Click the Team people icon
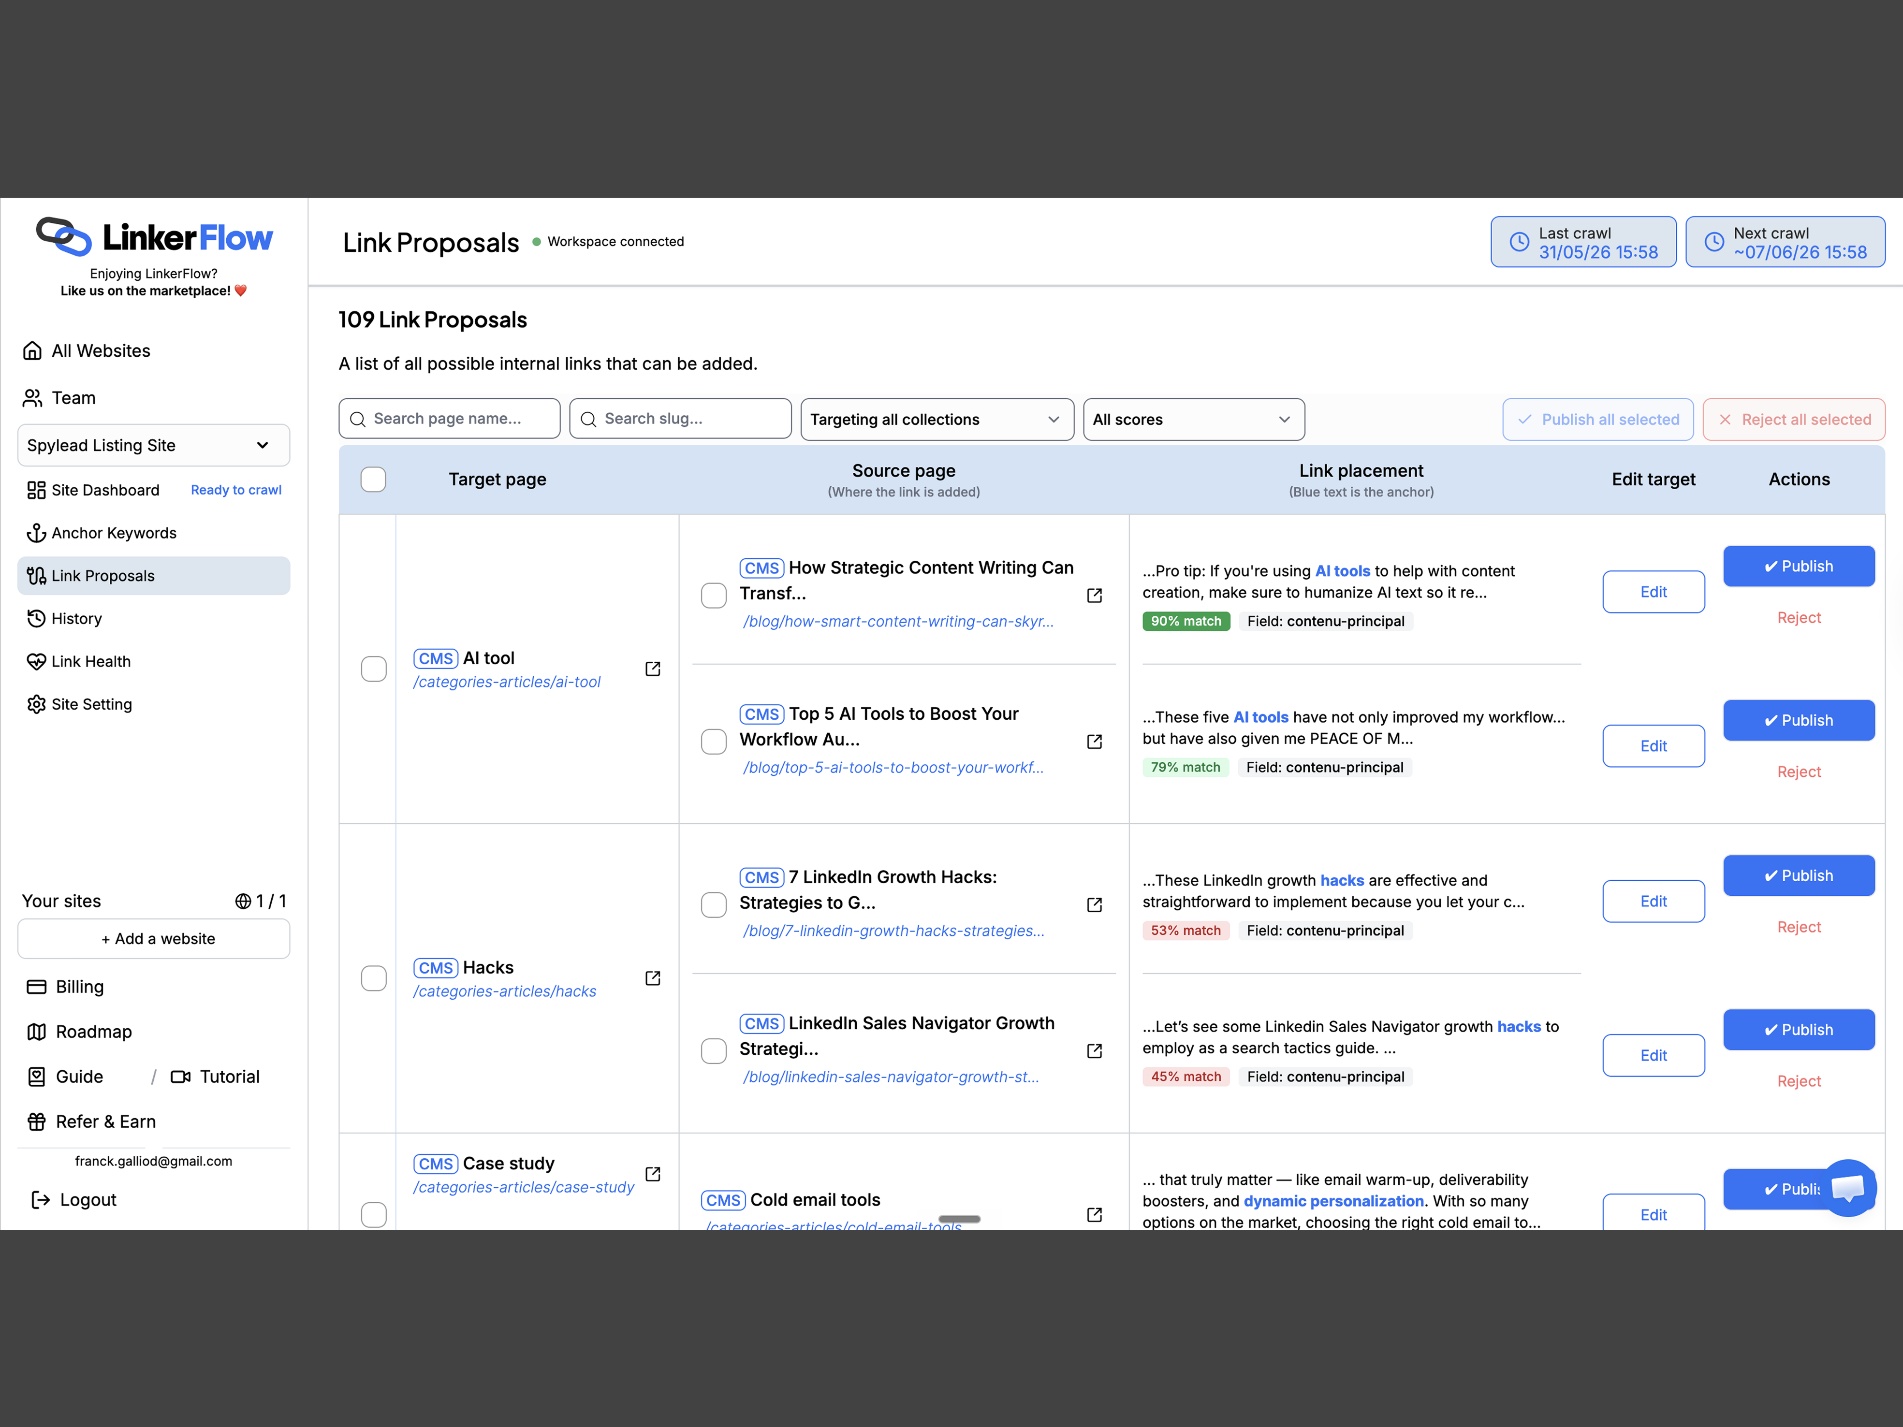 click(x=33, y=397)
